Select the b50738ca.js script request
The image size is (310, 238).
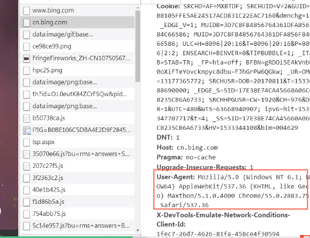pos(77,118)
